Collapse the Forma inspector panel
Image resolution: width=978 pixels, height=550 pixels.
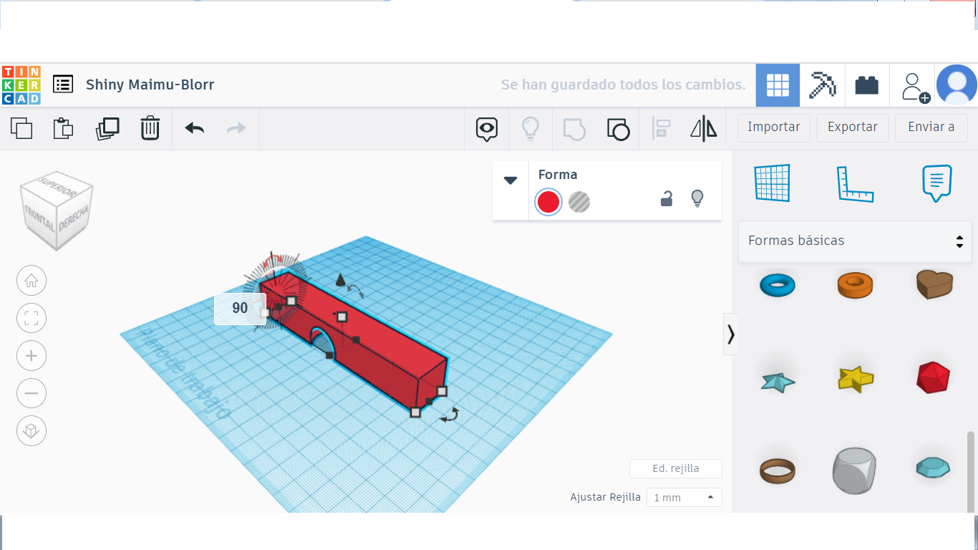point(510,180)
